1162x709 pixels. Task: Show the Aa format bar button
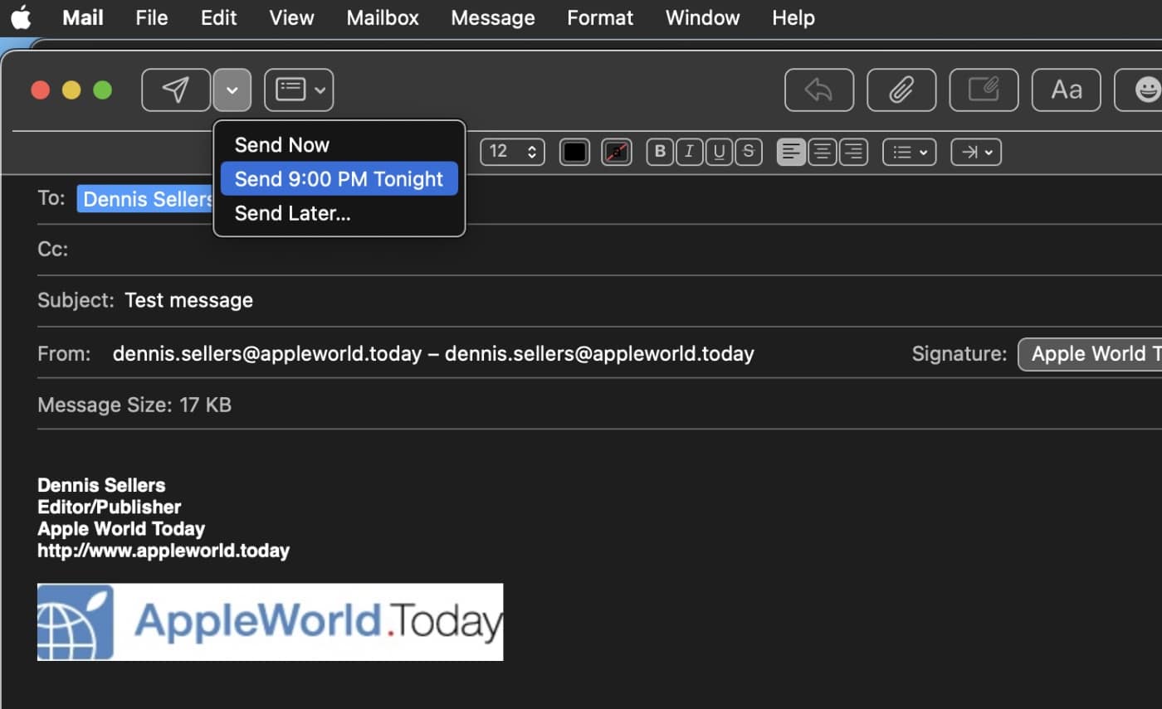1066,90
